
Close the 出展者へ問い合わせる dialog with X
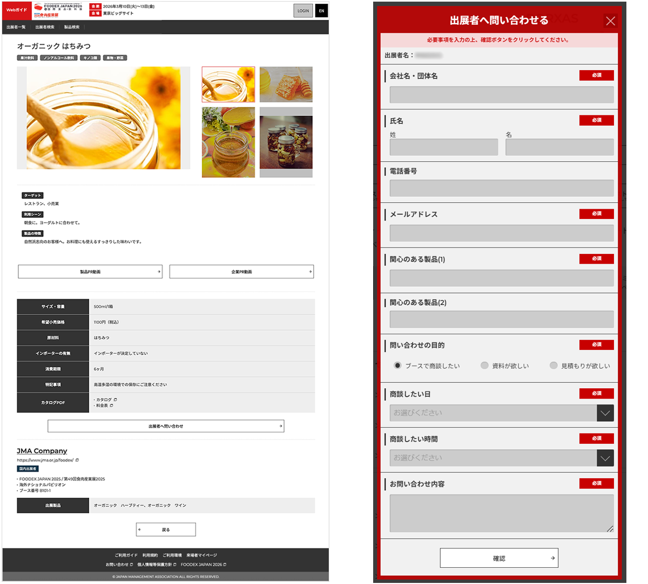(610, 21)
